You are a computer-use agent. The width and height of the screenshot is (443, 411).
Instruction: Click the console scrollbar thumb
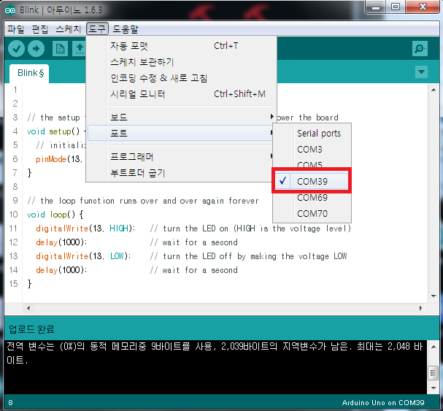pyautogui.click(x=434, y=374)
